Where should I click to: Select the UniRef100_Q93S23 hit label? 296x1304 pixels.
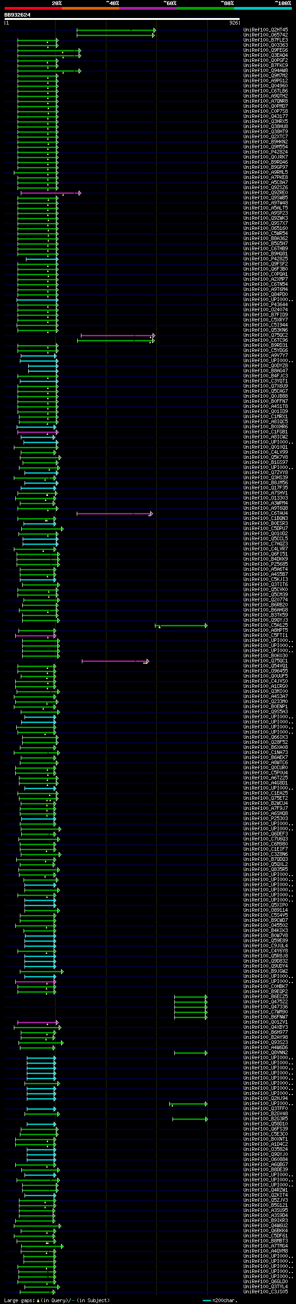point(265,1042)
